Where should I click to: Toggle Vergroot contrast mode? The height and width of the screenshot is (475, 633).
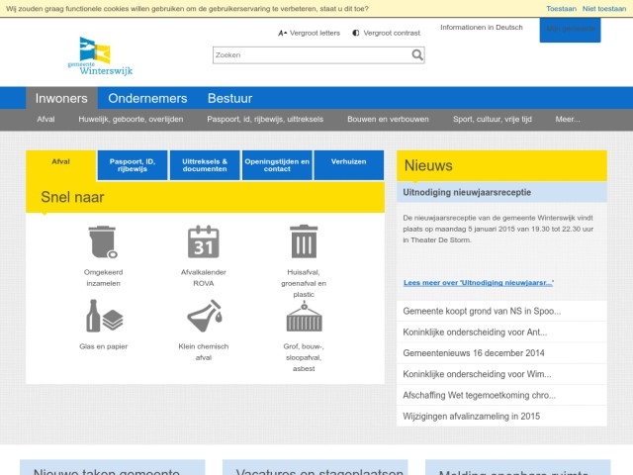coord(386,33)
